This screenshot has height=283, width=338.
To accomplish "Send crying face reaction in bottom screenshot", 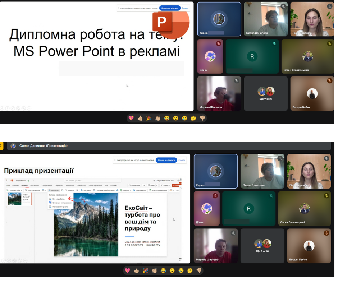I will [x=181, y=270].
